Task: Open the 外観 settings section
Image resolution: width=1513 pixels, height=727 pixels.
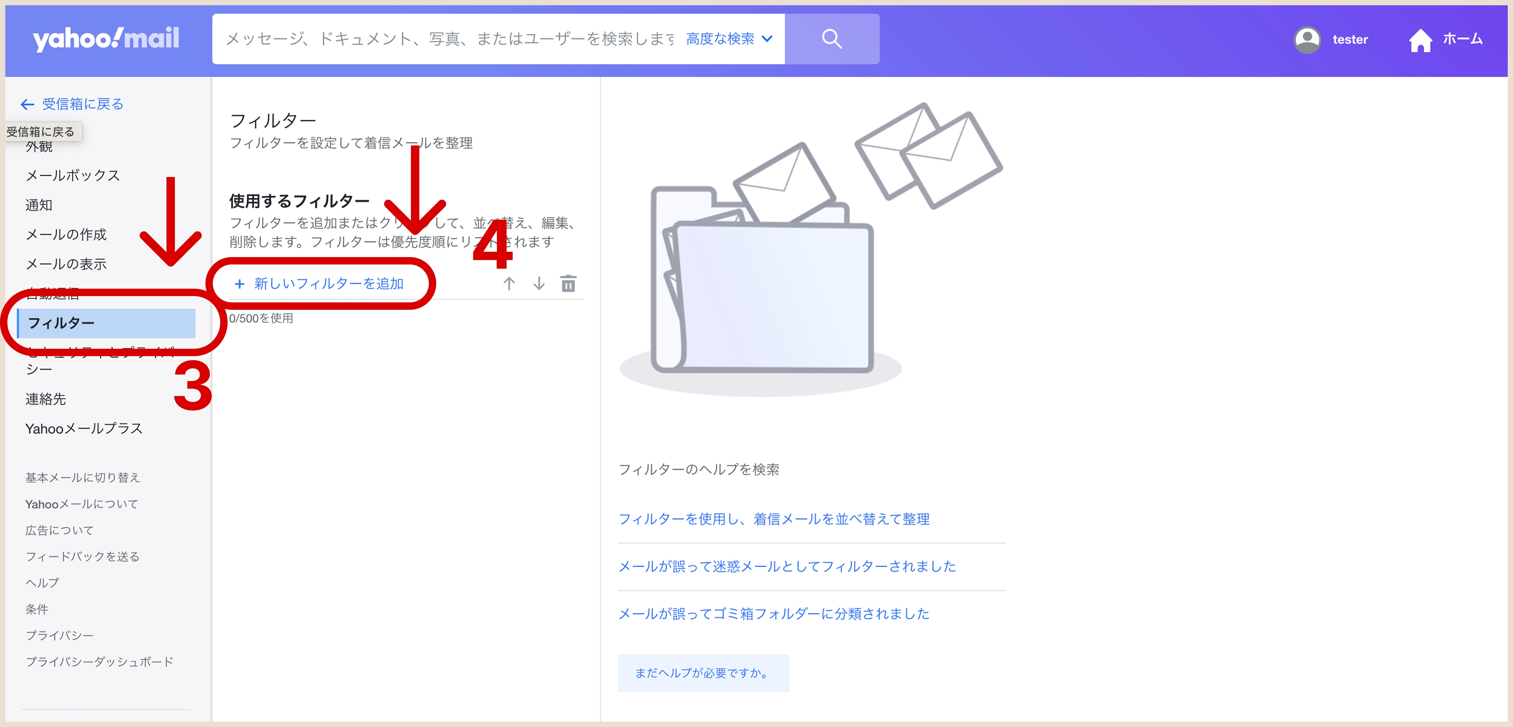Action: coord(39,147)
